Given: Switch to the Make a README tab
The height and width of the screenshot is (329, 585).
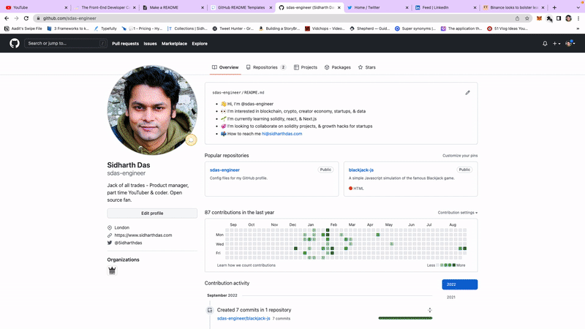Looking at the screenshot, I should 173,7.
